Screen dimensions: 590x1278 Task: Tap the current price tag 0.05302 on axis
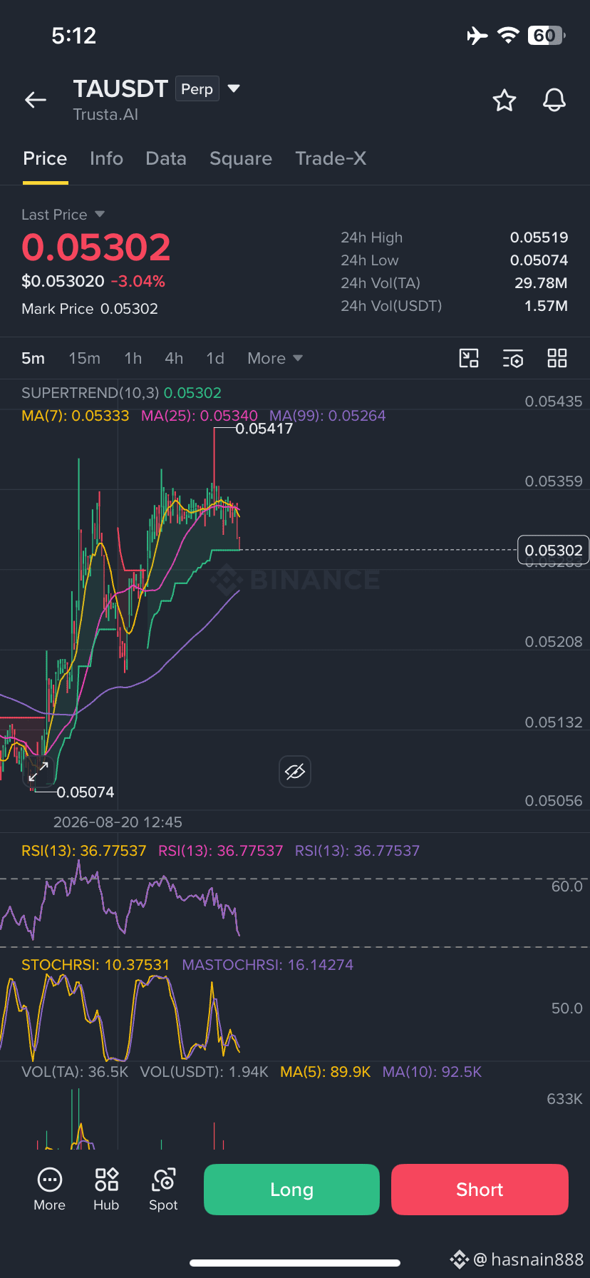(553, 550)
